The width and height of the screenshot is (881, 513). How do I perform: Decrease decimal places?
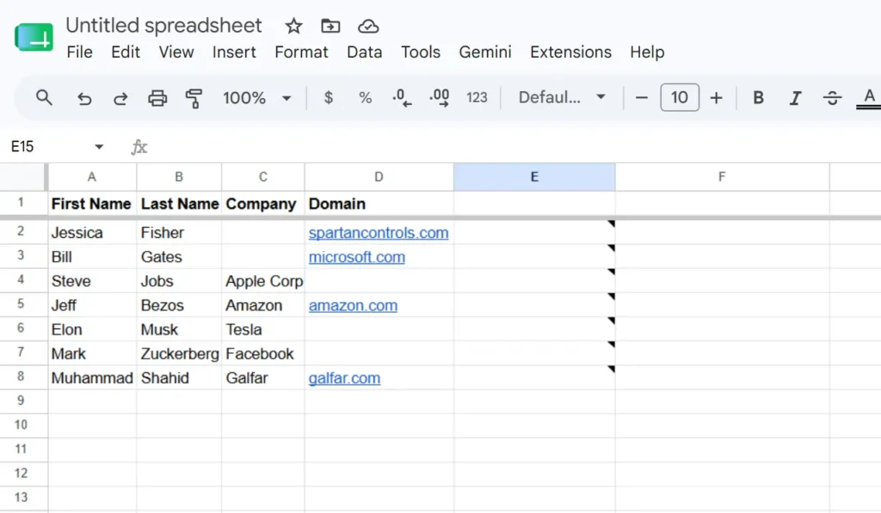[x=402, y=98]
